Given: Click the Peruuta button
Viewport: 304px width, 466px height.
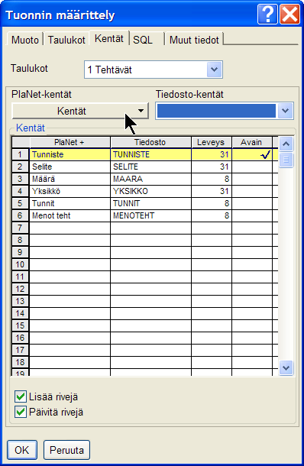Looking at the screenshot, I should point(67,450).
